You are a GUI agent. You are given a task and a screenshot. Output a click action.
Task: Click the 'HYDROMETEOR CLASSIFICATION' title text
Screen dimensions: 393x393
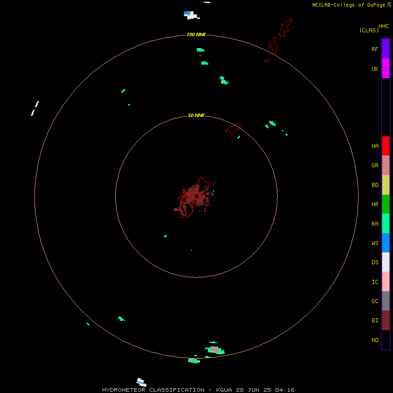[153, 390]
